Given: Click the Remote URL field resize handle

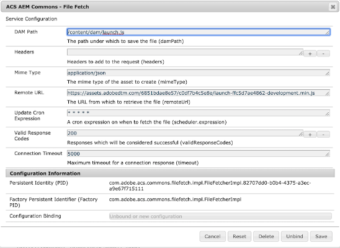Looking at the screenshot, I should 327,94.
